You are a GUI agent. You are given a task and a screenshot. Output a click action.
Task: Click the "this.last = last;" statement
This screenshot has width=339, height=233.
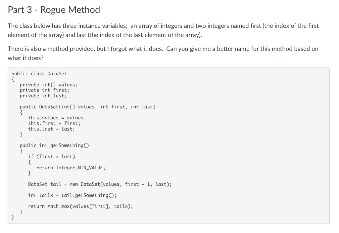click(52, 129)
